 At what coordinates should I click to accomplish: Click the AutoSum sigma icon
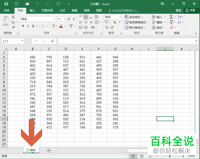tap(171, 17)
